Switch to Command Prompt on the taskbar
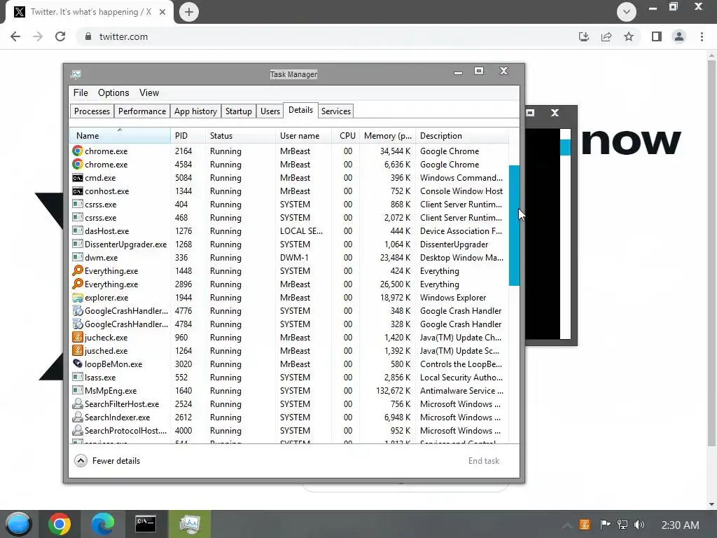 146,524
